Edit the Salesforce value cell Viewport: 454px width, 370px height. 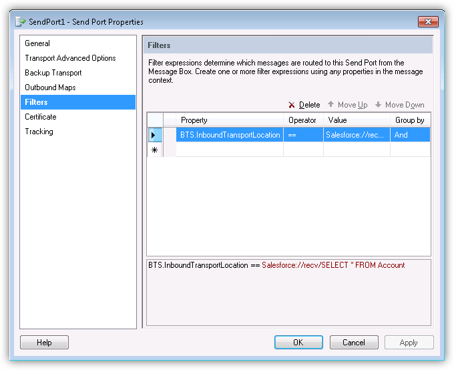[356, 135]
